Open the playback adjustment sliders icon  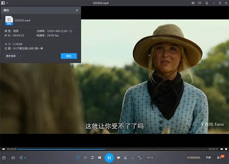coord(92,158)
